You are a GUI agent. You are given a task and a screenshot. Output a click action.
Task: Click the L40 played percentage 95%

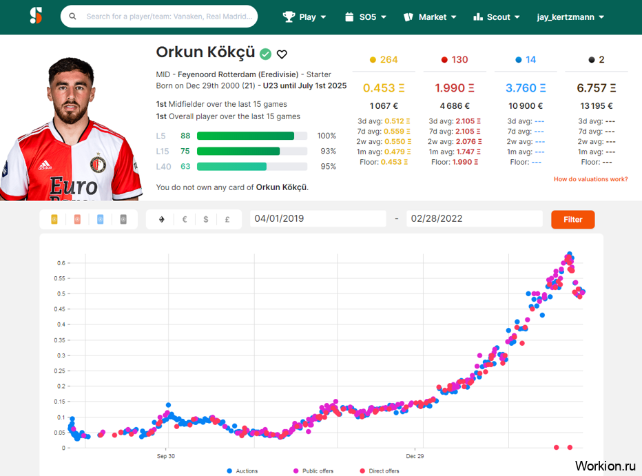tap(328, 167)
